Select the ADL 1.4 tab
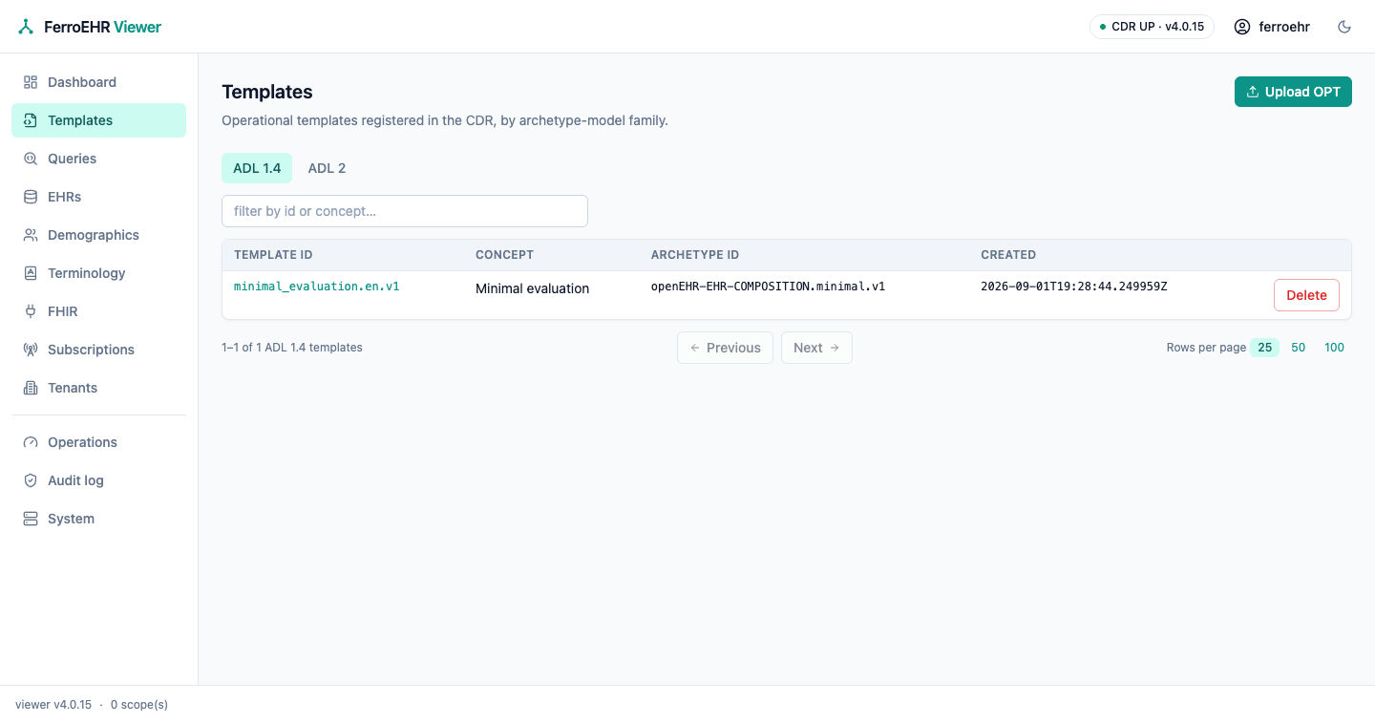This screenshot has width=1375, height=723. coord(257,168)
